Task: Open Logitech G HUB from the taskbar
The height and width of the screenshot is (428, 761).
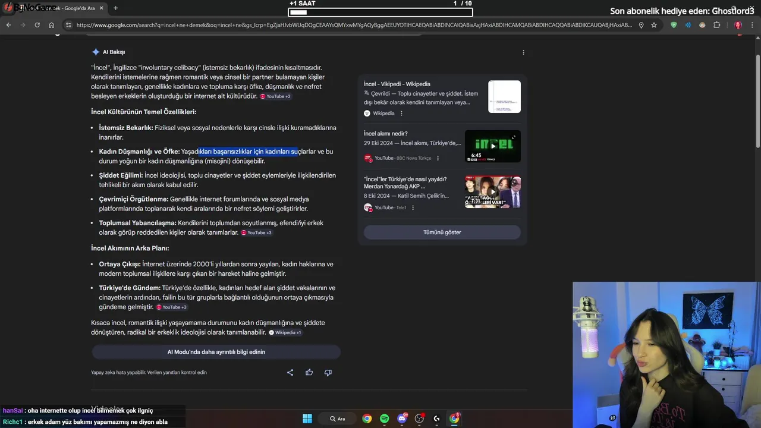Action: [x=437, y=418]
